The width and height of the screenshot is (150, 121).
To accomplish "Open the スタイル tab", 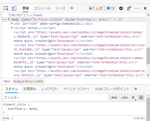I will pos(12,89).
